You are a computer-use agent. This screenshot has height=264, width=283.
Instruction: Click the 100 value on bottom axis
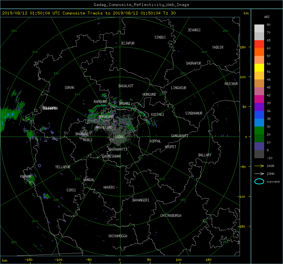(x=179, y=260)
